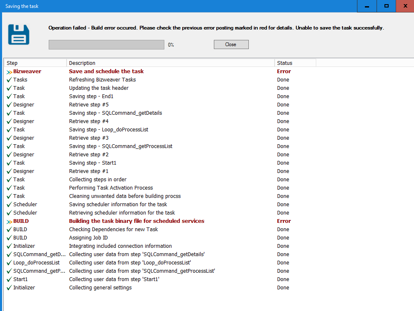Select 'Saving step - SQLCommand_getProcessList' description
Screen dimensions: 414x311
(121, 146)
